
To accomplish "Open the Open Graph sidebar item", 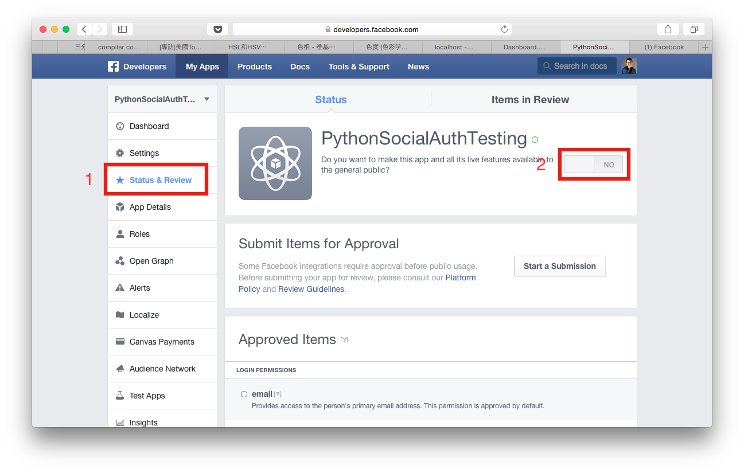I will pyautogui.click(x=162, y=261).
